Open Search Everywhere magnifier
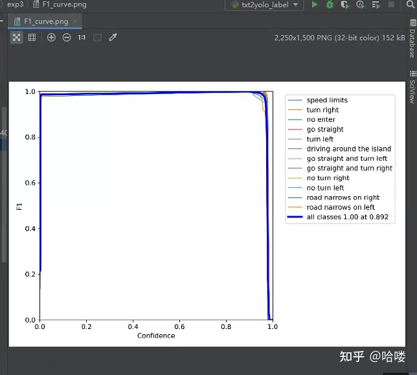Screen dimensions: 417x375 [x=411, y=5]
